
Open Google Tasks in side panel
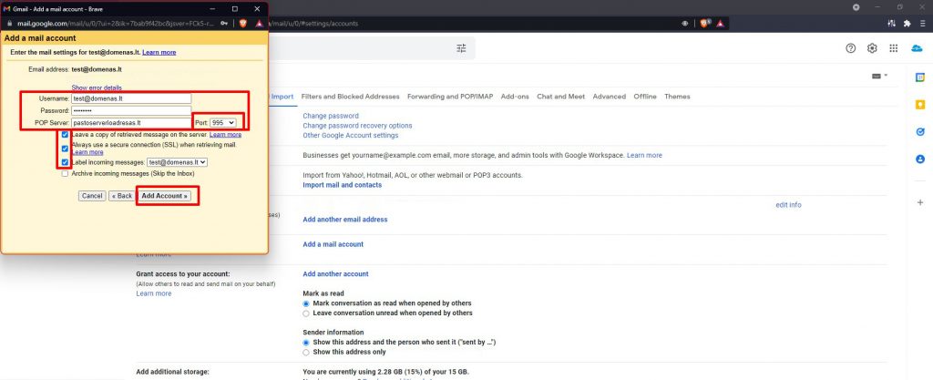point(920,132)
